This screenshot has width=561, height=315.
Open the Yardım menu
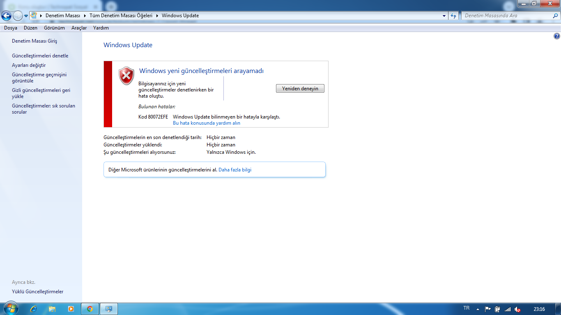click(101, 28)
